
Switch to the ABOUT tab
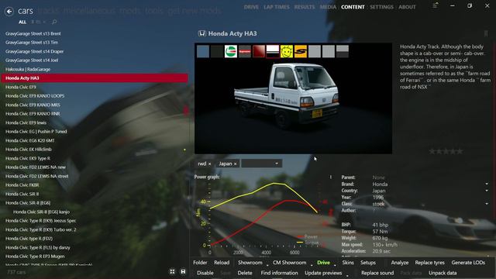click(x=407, y=7)
